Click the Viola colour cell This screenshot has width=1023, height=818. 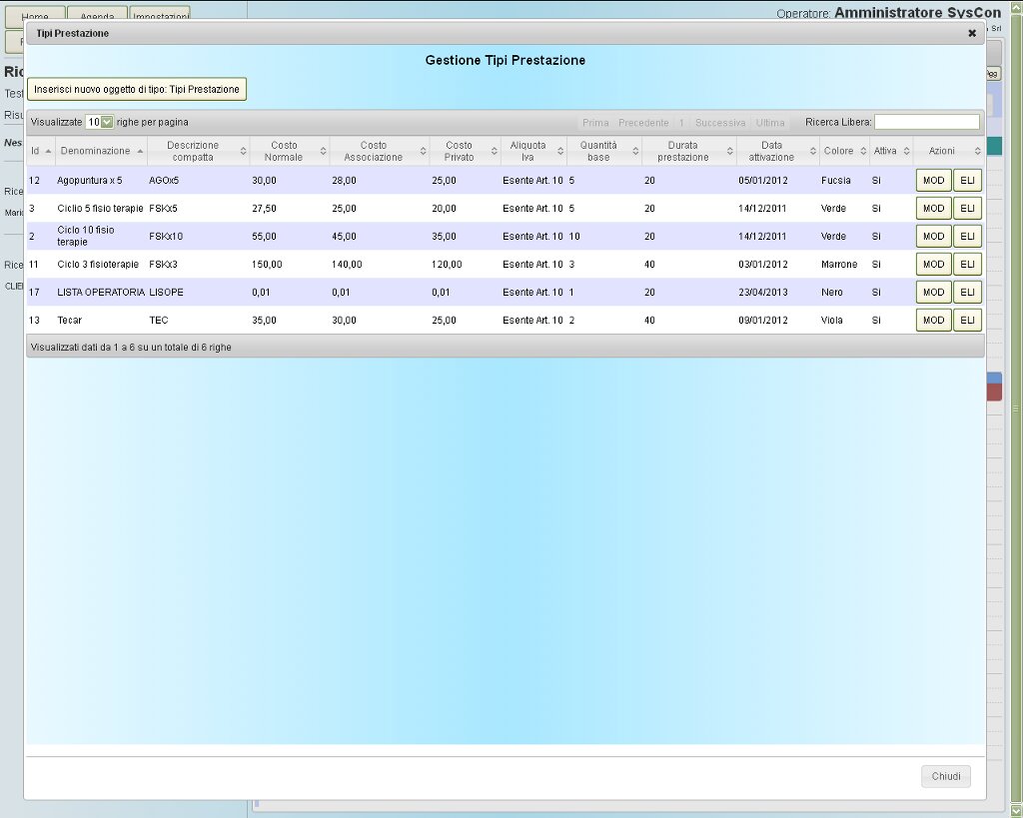tap(832, 321)
